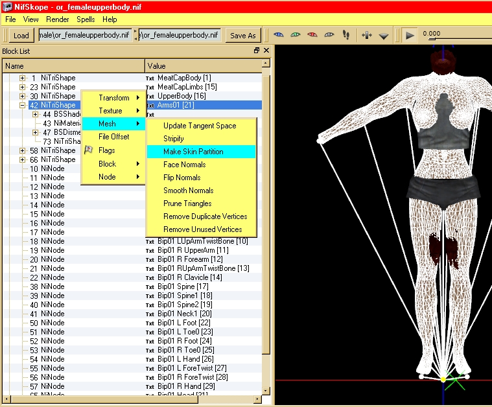Open the View menu
Viewport: 492px width, 407px height.
(30, 19)
